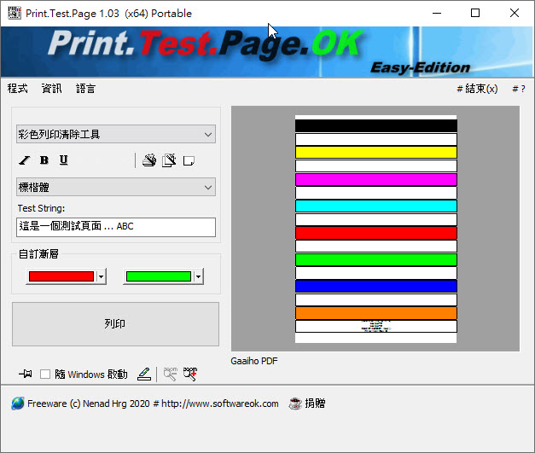This screenshot has height=453, width=535.
Task: Click the # 結束(x) menu item
Action: point(477,89)
